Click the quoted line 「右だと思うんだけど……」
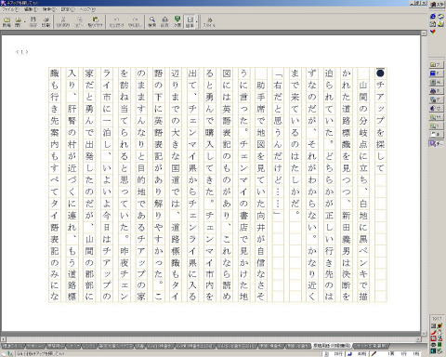The image size is (446, 357). [278, 144]
